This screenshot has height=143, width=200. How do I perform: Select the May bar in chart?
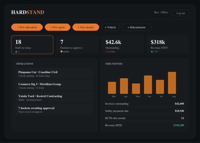point(136,89)
